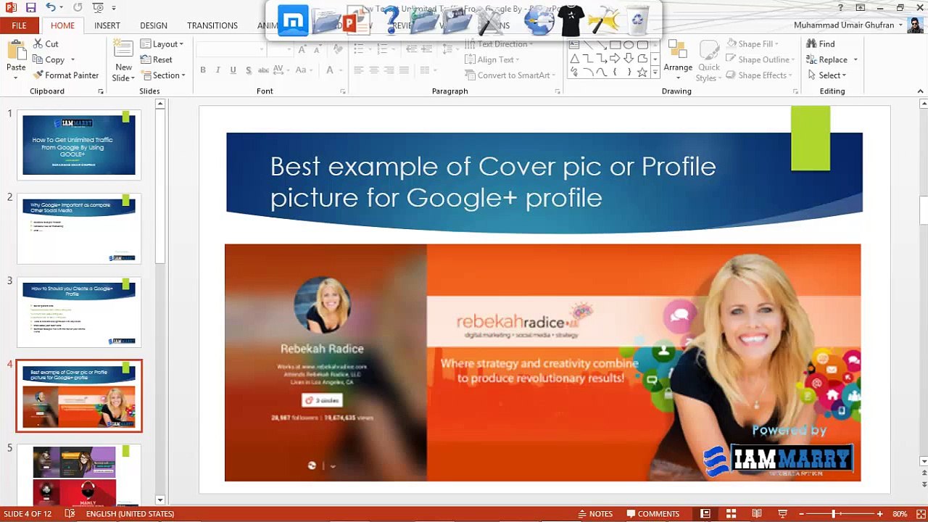Click the Zoom out minus button
928x522 pixels.
pyautogui.click(x=801, y=513)
